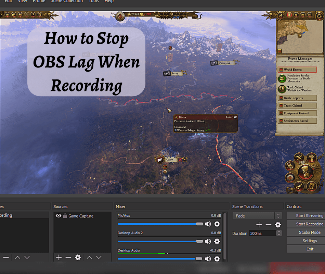Open the Game Capture source properties gear
Image resolution: width=325 pixels, height=274 pixels.
point(78,257)
